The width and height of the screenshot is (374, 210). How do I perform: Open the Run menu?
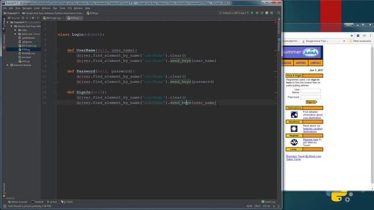tap(55, 8)
